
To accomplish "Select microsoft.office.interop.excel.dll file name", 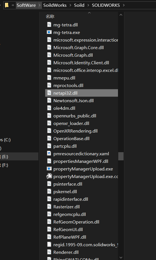I will coord(86,70).
